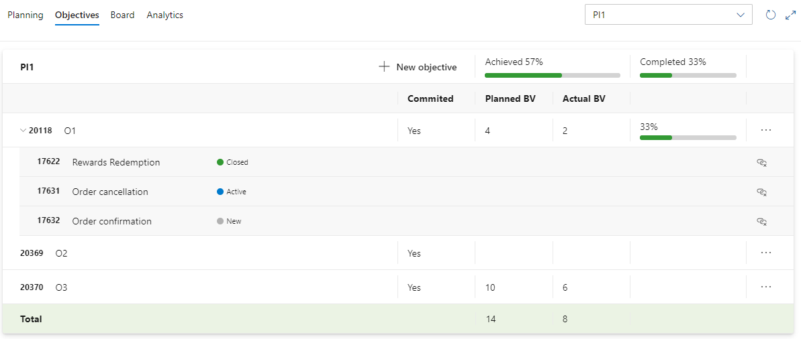Switch to the Board tab
The width and height of the screenshot is (801, 339).
point(123,15)
